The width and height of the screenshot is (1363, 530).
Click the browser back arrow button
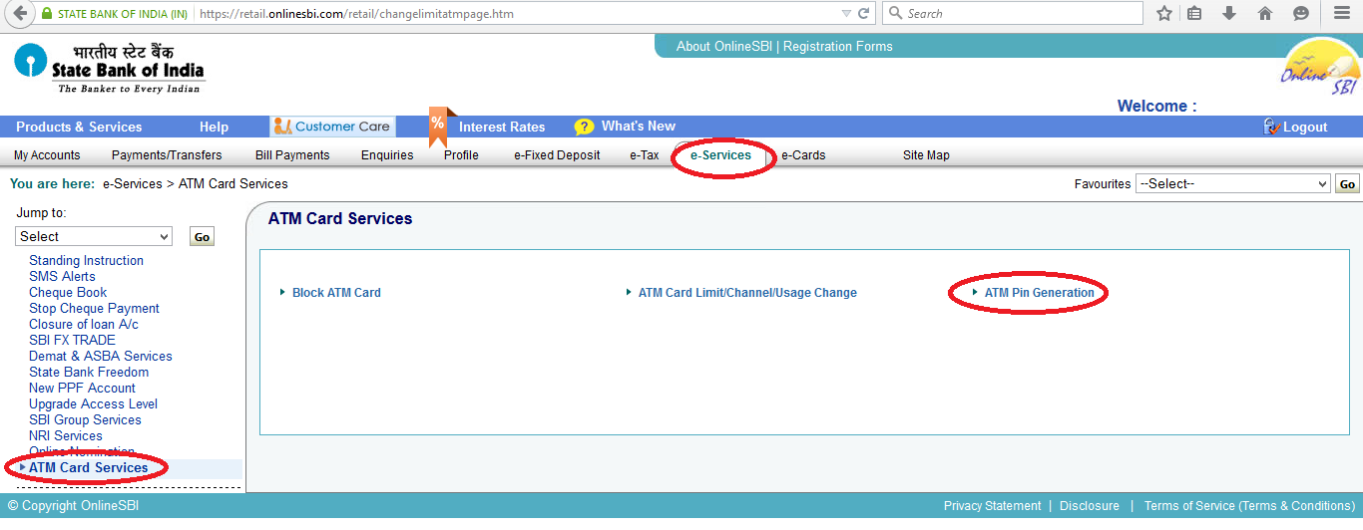point(19,14)
